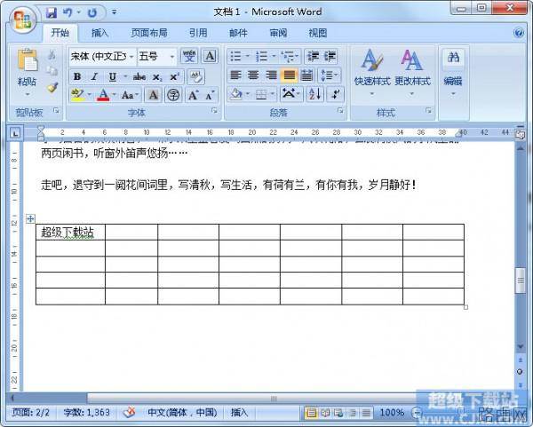
Task: Open the 更改样式 change styles menu
Action: pyautogui.click(x=412, y=73)
